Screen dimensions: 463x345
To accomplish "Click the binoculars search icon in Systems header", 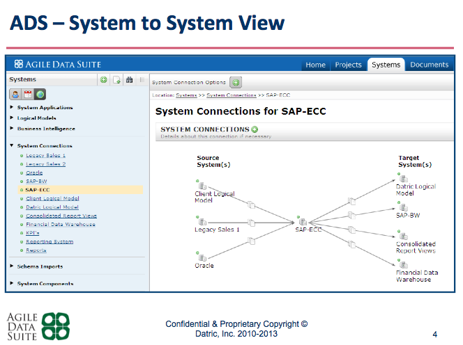I will 129,79.
